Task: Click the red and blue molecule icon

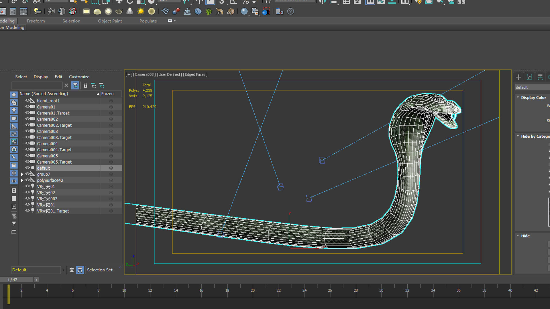Action: click(x=176, y=11)
